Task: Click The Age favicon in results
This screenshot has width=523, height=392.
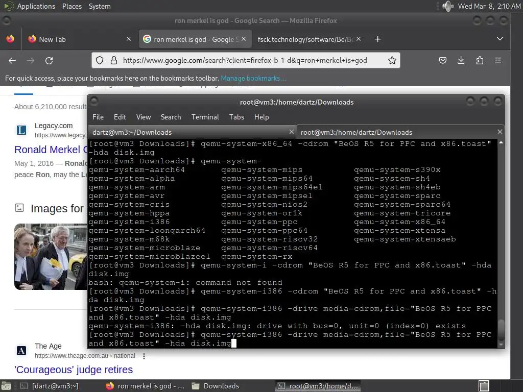Action: (21, 351)
